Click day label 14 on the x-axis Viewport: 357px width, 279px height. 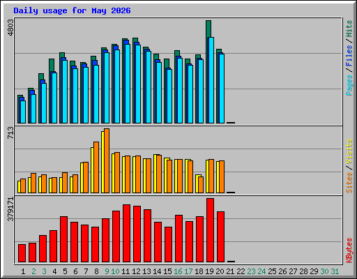157,271
